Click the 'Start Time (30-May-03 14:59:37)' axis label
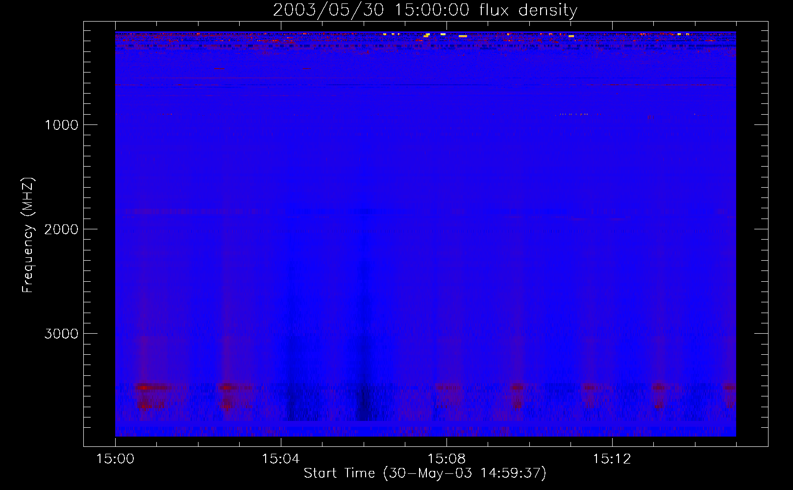Viewport: 793px width, 490px height. [425, 473]
